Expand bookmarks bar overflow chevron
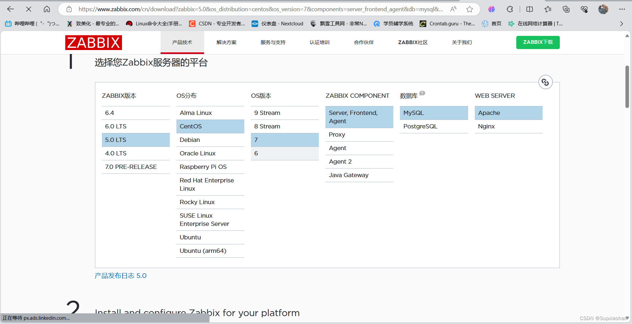632x324 pixels. tap(621, 24)
